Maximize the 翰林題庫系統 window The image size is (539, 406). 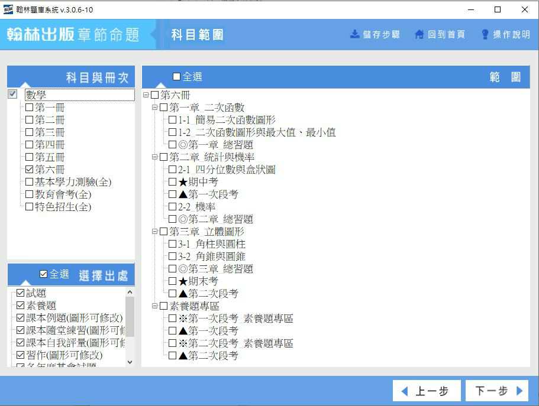click(498, 9)
